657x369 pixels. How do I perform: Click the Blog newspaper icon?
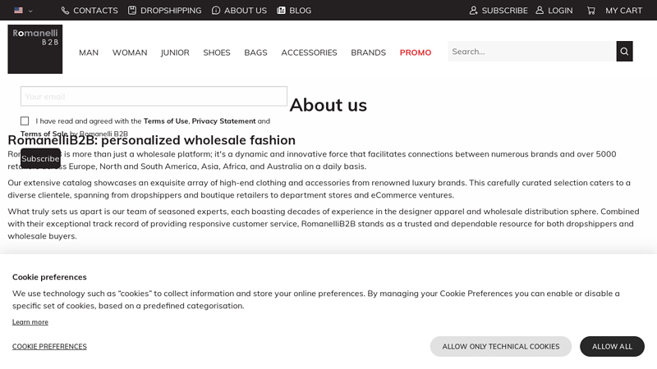tap(281, 11)
